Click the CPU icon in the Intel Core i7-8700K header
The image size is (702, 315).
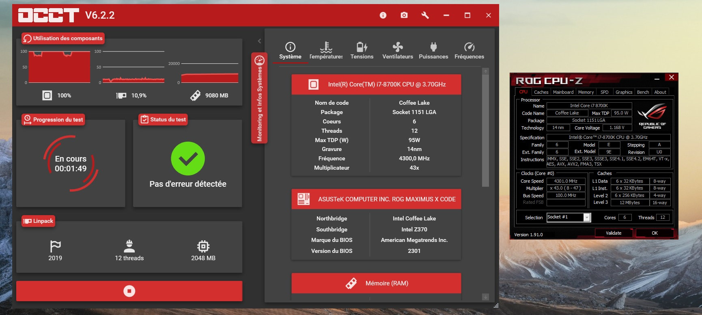tap(313, 84)
